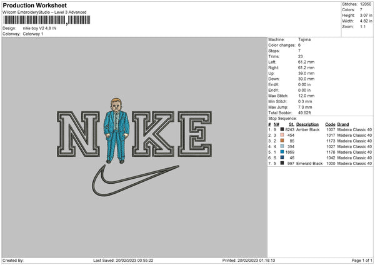Viewport: 375px width, 265px height.
Task: Click the Stitches value '12050'
Action: [366, 4]
